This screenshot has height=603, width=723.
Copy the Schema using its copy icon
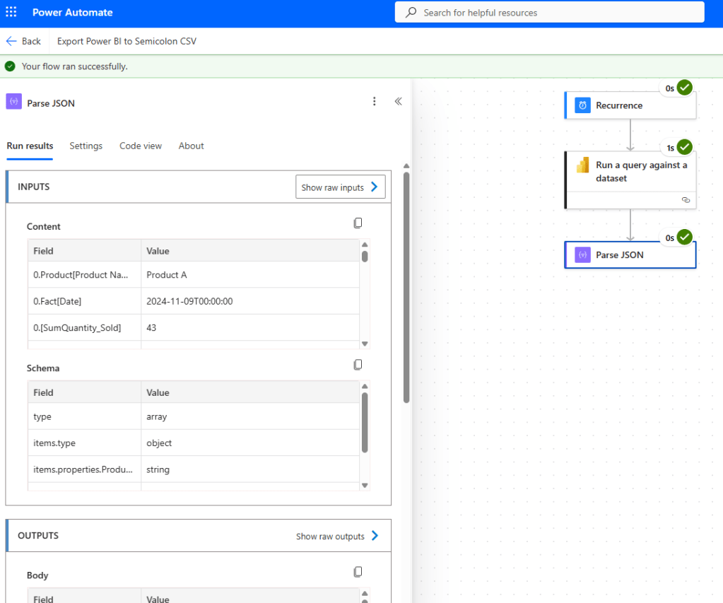point(358,364)
